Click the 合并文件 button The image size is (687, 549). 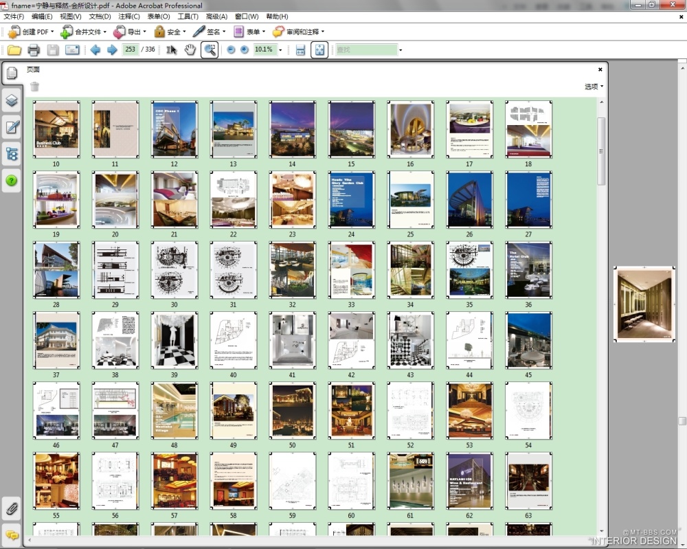[x=83, y=32]
